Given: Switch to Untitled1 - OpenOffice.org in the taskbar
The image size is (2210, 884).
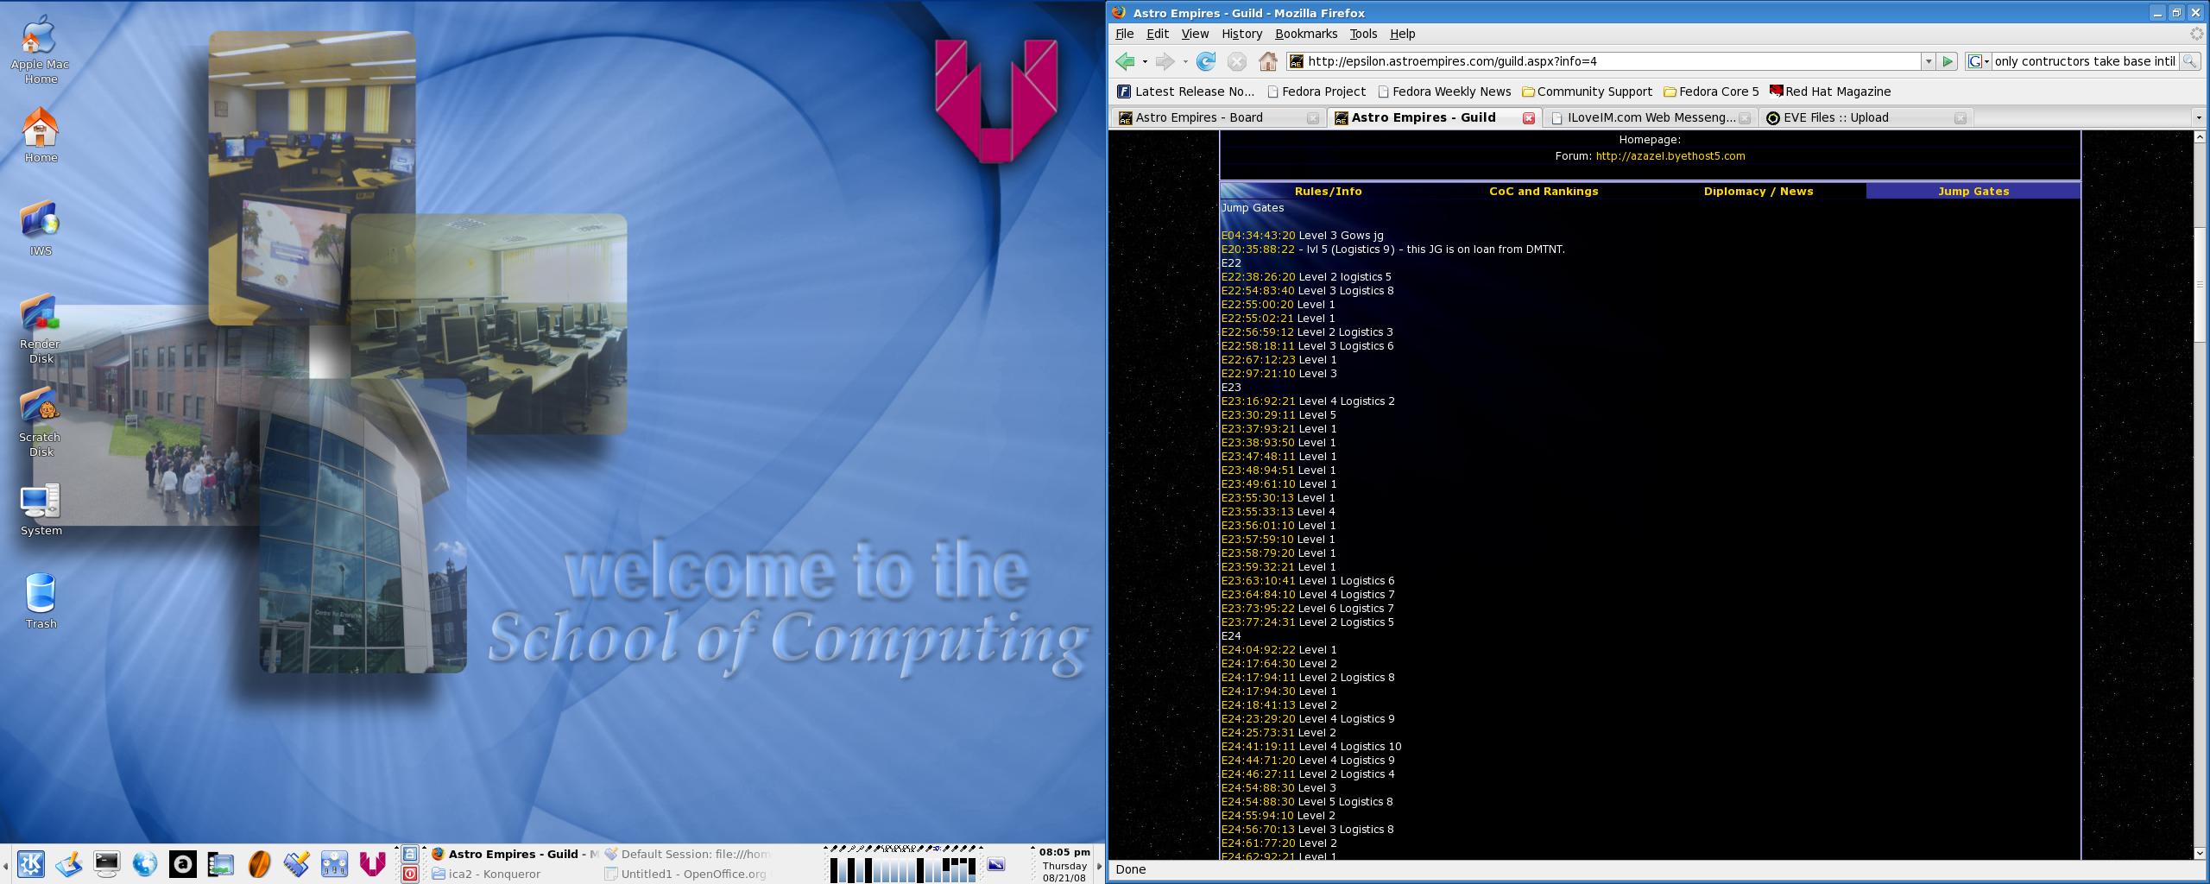Looking at the screenshot, I should [x=685, y=874].
